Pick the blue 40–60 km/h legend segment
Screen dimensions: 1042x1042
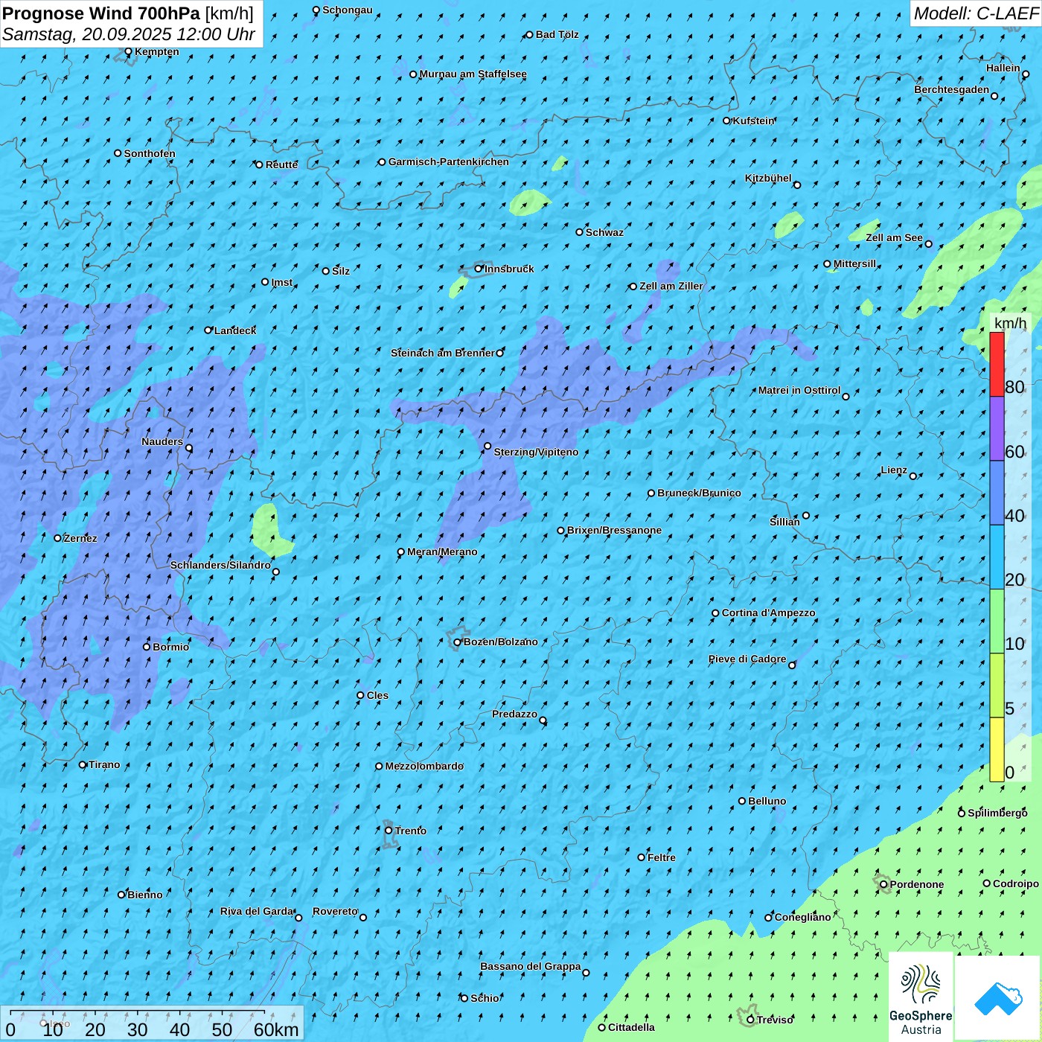point(997,493)
